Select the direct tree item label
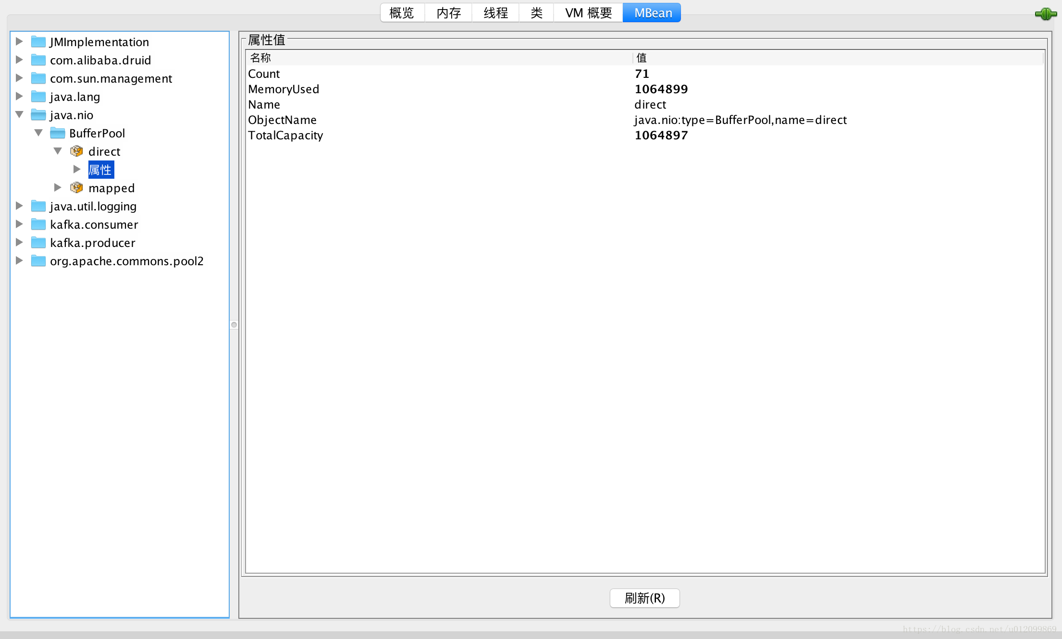1062x639 pixels. click(104, 151)
